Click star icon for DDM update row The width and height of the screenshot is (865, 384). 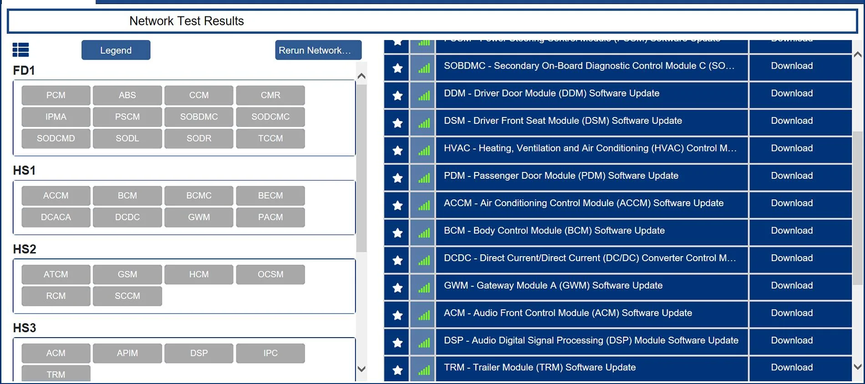pos(397,96)
